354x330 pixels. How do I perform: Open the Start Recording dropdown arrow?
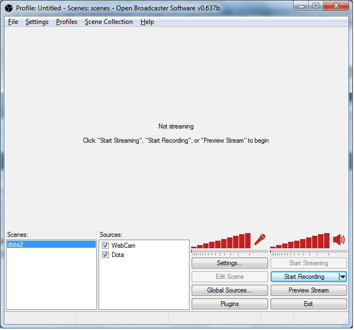(x=343, y=277)
